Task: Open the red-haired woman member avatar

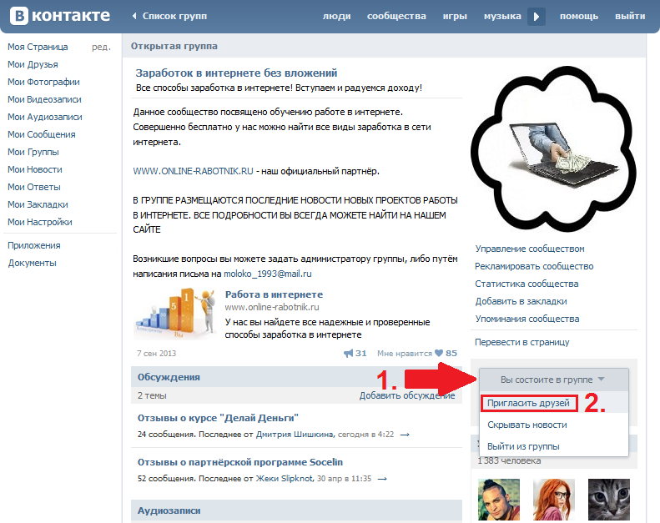Action: tap(554, 500)
